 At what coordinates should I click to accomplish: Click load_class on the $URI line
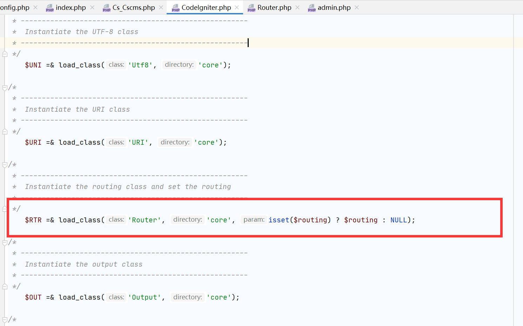tap(80, 142)
